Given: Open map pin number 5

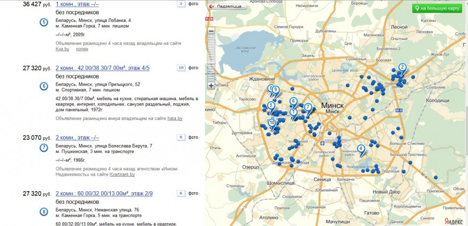Looking at the screenshot, I should (x=271, y=107).
